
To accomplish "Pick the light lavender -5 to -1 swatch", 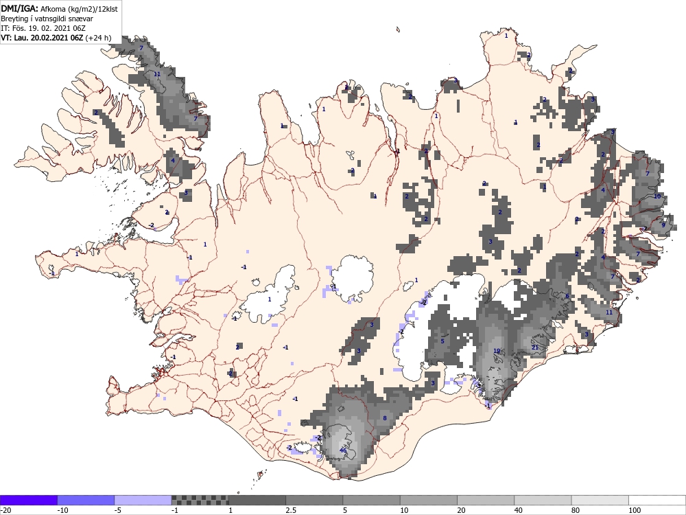I will pos(143,500).
